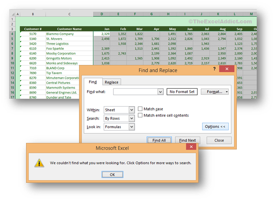The height and width of the screenshot is (201, 275).
Task: Click the Find Next button
Action: 188,140
